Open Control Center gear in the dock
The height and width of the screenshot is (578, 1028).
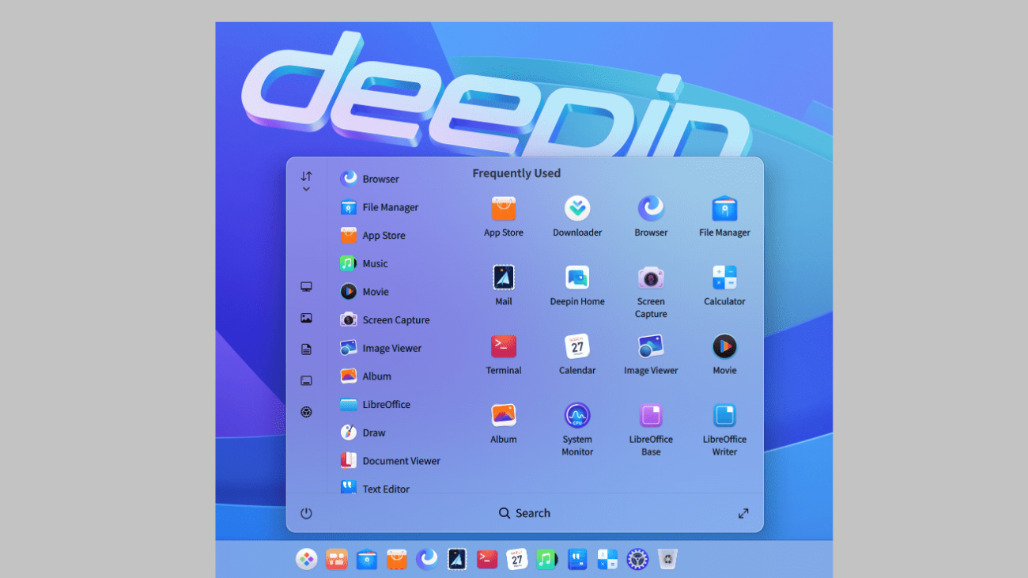coord(637,559)
